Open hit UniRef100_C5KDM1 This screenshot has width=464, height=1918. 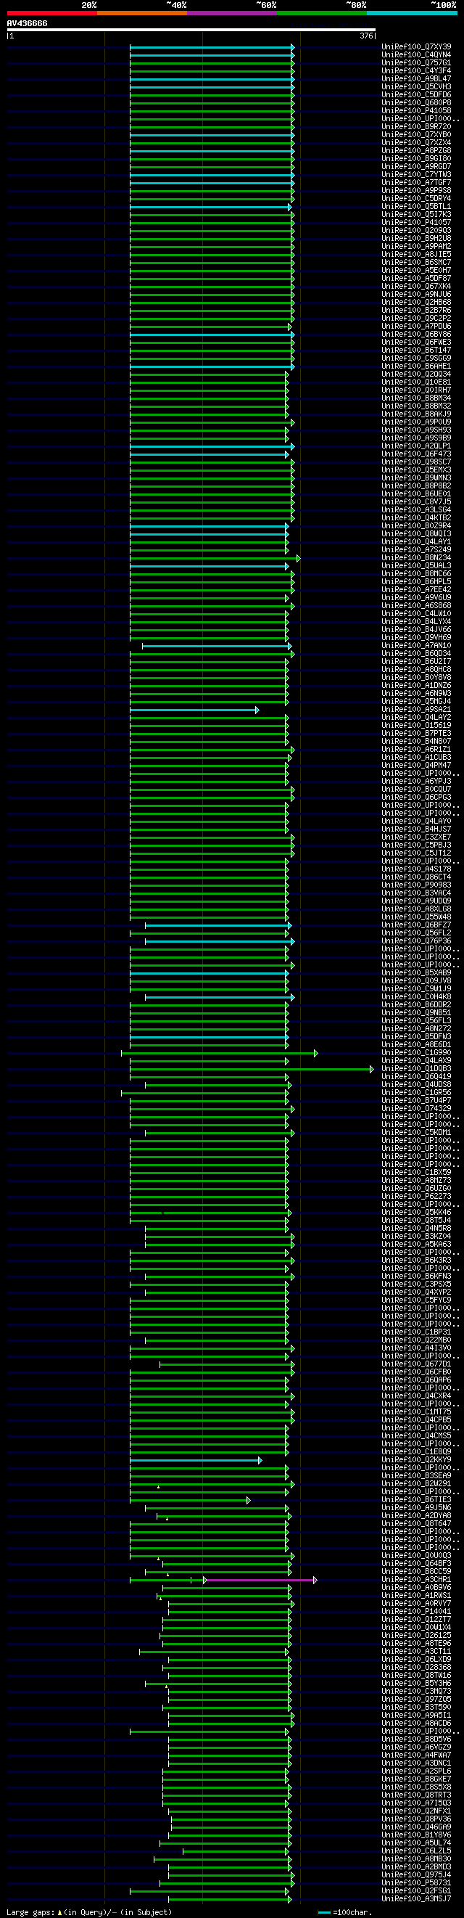(416, 1134)
